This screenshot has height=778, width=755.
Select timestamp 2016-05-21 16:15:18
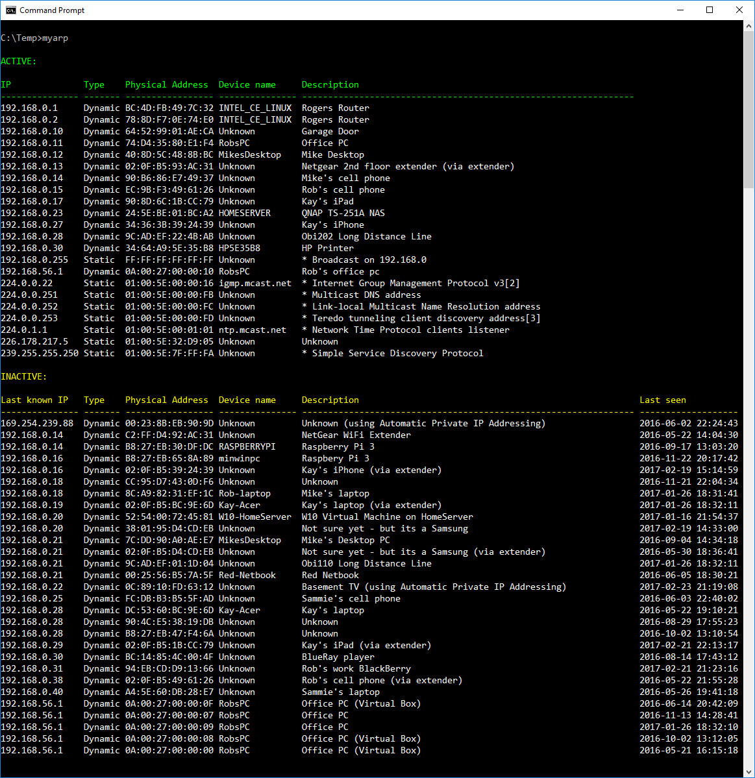[689, 751]
